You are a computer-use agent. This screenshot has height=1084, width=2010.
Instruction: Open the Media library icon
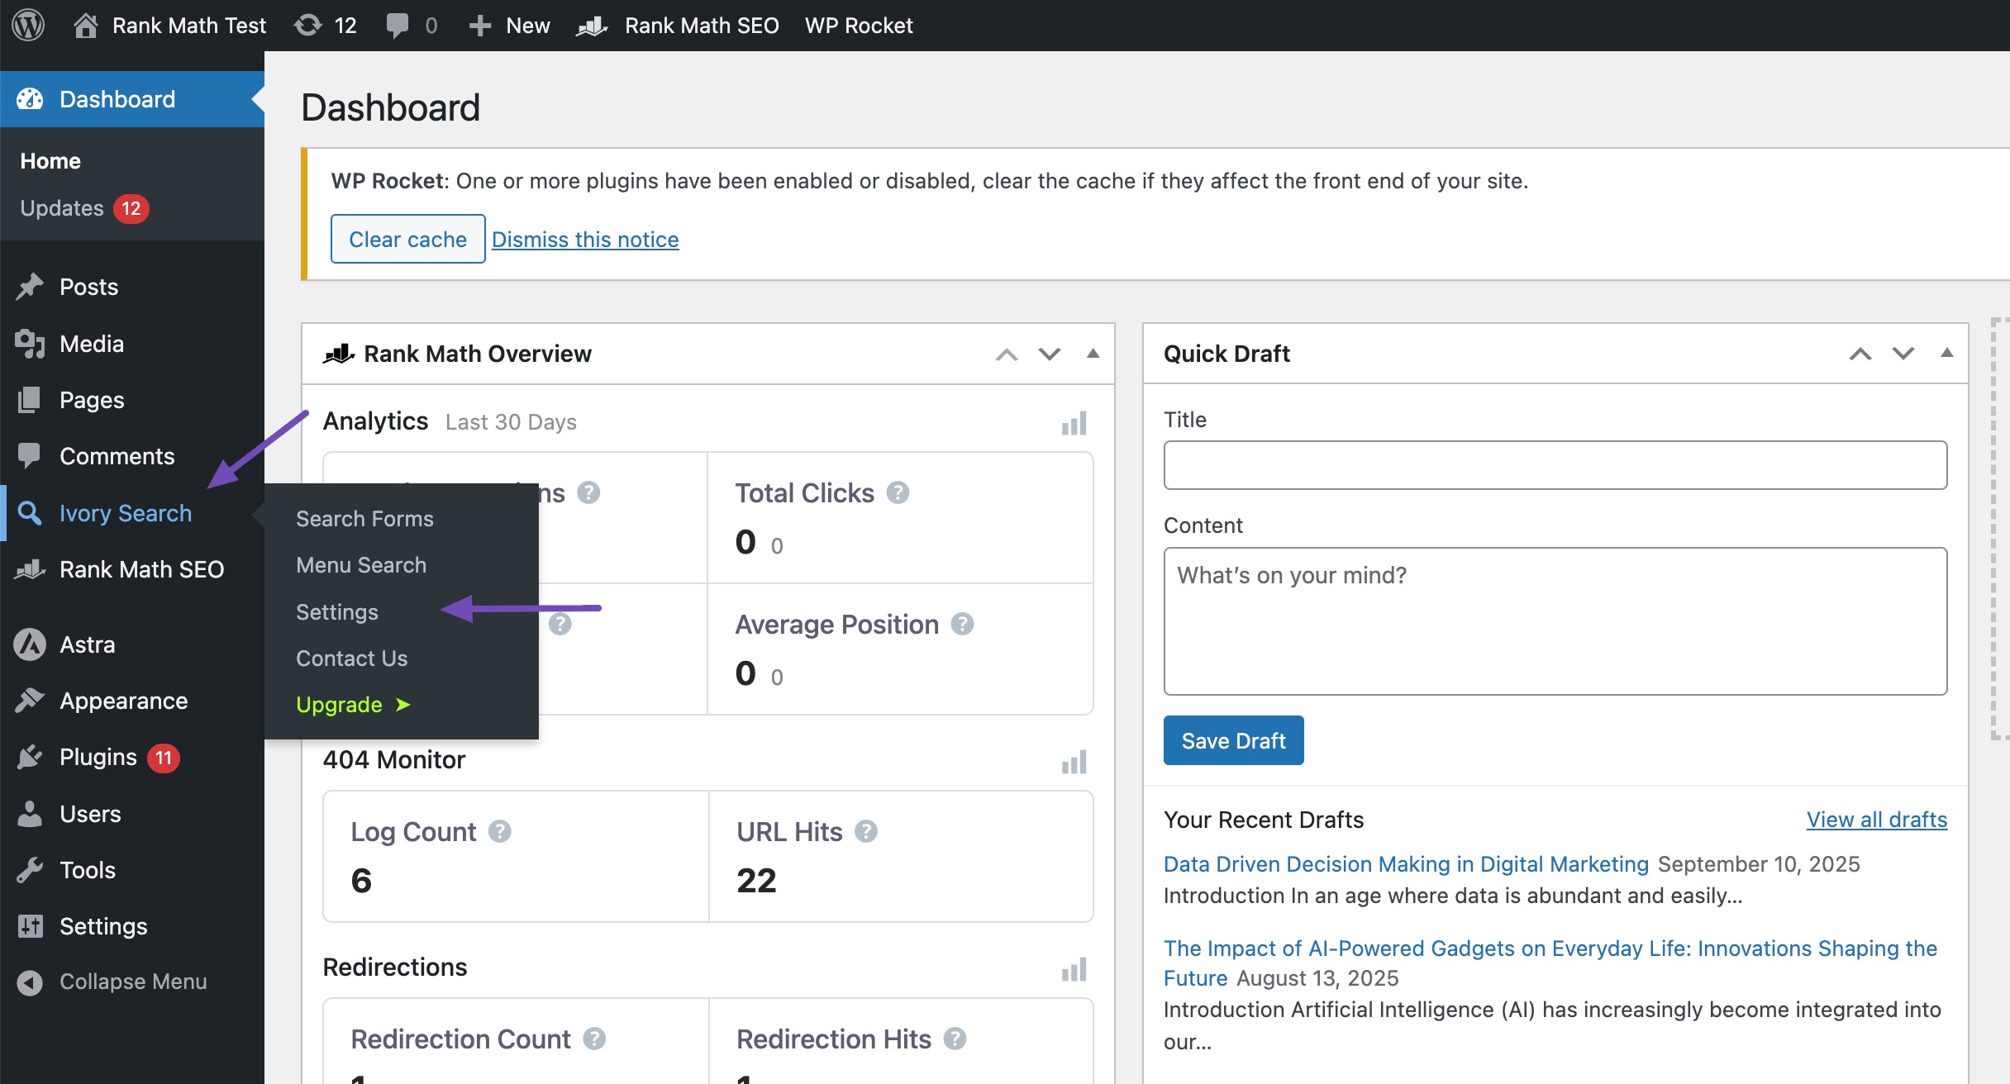30,344
